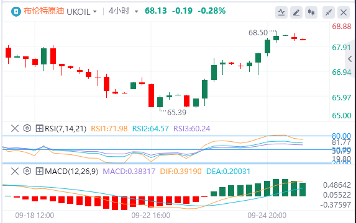Open the 4小时 timeframe dropdown
Viewport: 356px width, 223px height.
[x=124, y=11]
